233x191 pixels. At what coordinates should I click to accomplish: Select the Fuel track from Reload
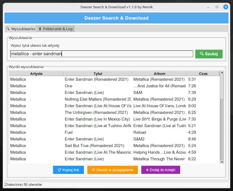click(69, 132)
